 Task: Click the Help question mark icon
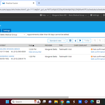(x=41, y=15)
